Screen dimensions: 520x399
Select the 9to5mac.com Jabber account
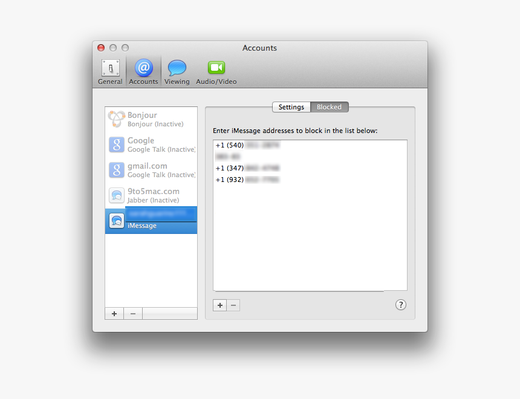151,195
